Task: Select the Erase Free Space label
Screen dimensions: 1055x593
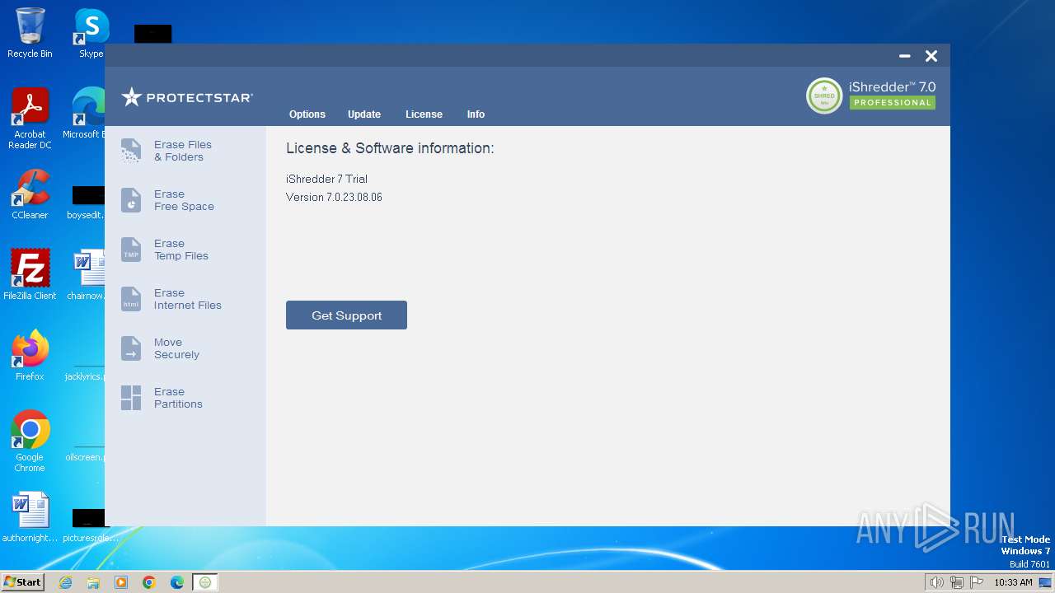Action: pos(184,200)
